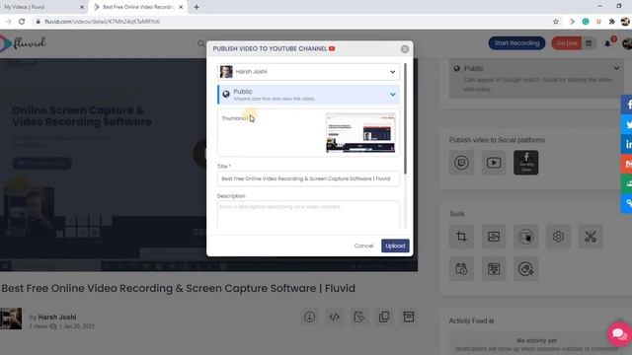The width and height of the screenshot is (632, 355).
Task: Click the copy/duplicate icon below video
Action: point(384,317)
